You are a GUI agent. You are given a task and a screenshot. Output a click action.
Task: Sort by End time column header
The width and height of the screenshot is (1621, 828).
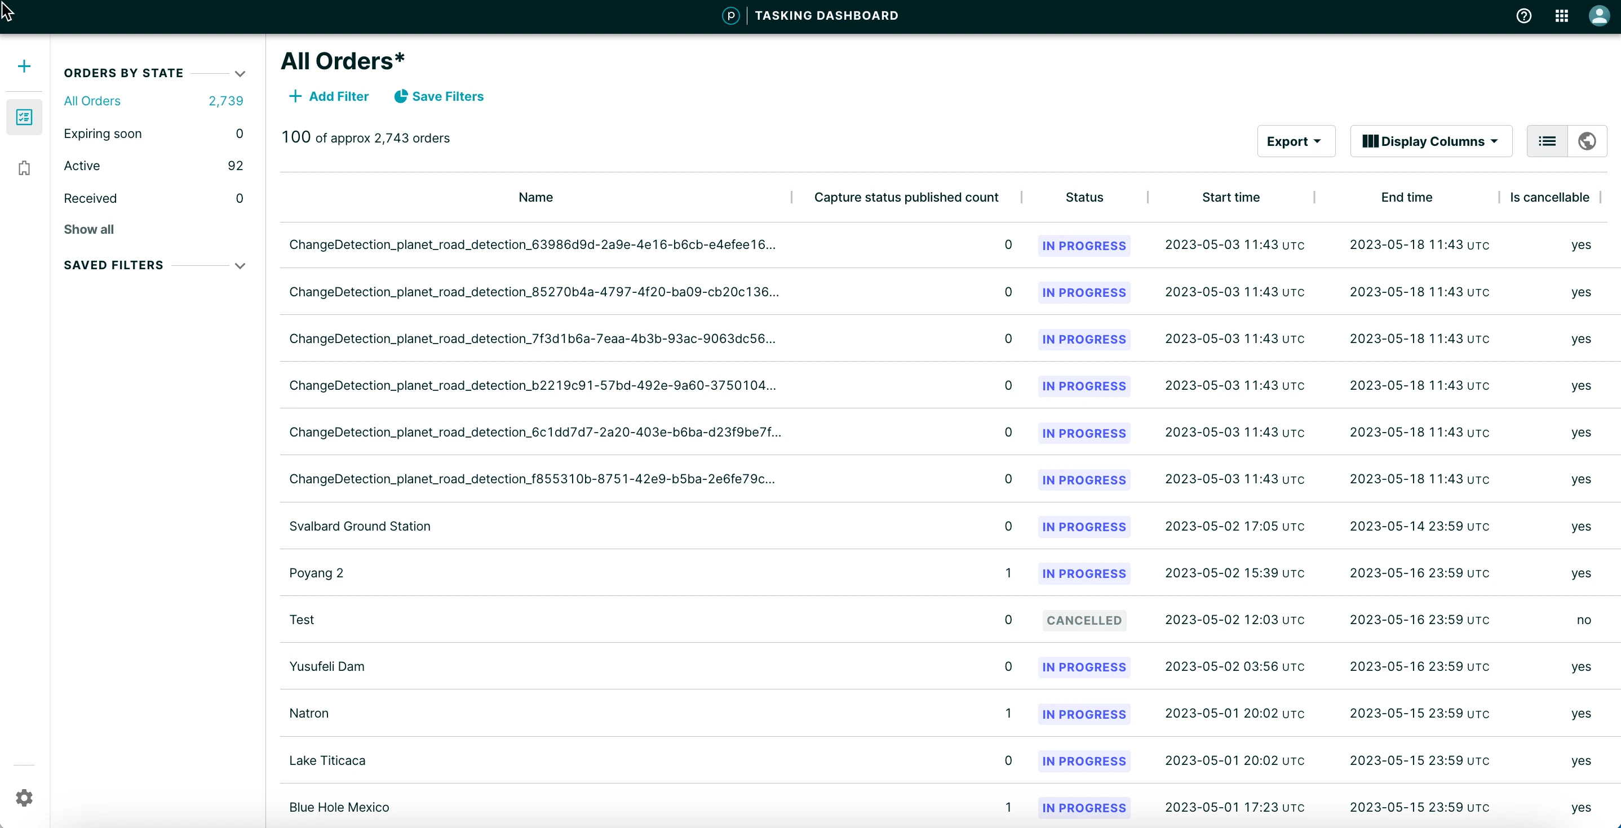coord(1406,197)
